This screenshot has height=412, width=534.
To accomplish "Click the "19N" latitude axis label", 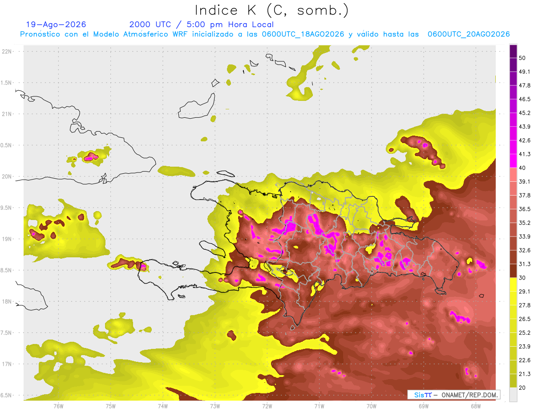I will (x=8, y=239).
